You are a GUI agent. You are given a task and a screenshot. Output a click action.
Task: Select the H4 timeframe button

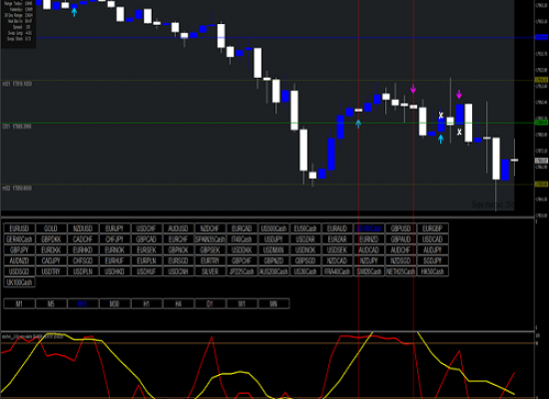click(x=178, y=304)
